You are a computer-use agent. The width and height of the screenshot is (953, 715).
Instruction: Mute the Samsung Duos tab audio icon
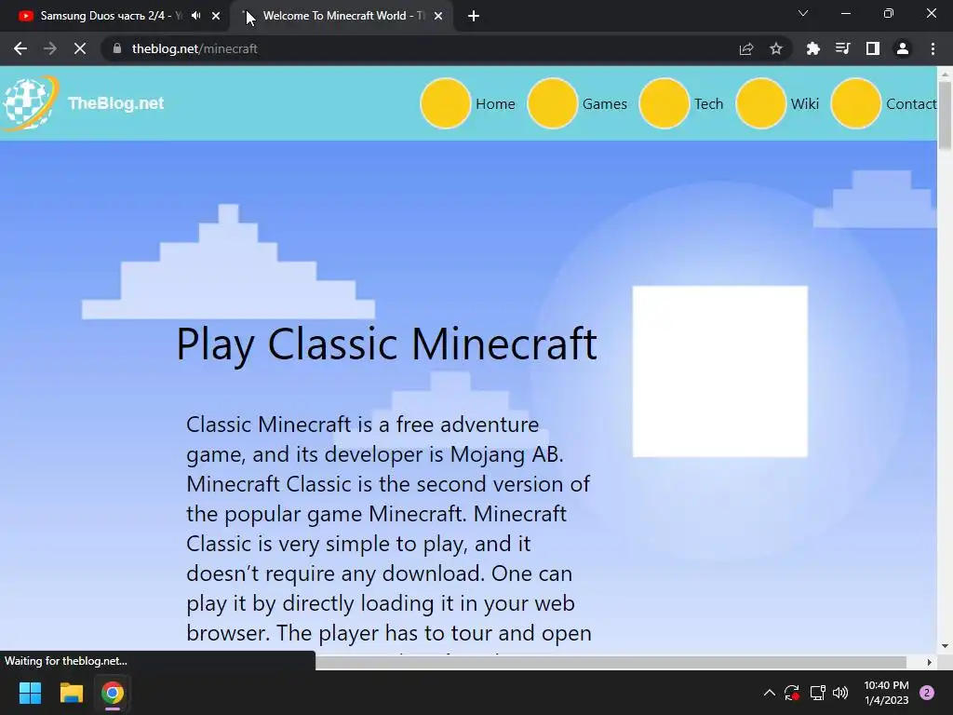pos(195,16)
